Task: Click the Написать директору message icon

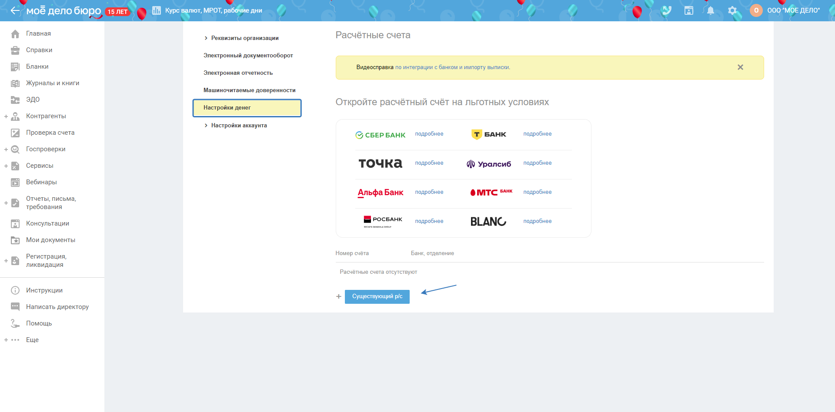Action: 15,307
